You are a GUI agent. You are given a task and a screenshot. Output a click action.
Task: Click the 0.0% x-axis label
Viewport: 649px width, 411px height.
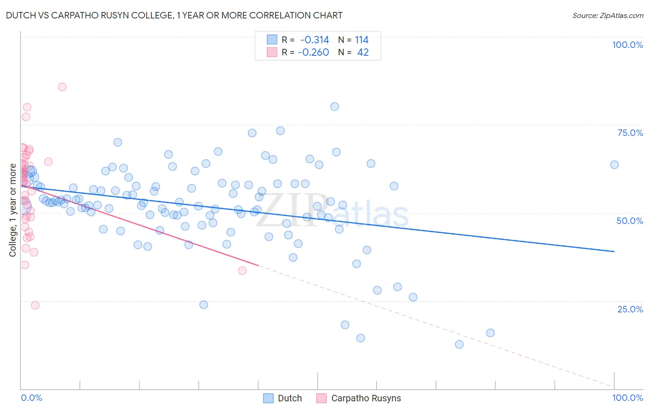click(31, 398)
